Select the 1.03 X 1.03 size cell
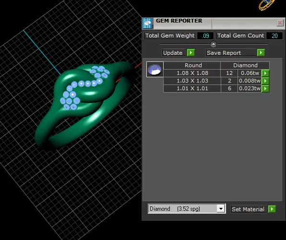This screenshot has width=286, height=240. click(192, 81)
